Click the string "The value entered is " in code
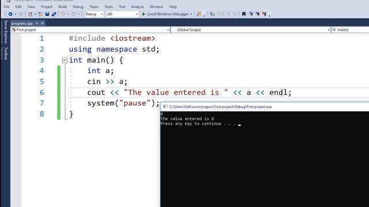 [x=176, y=93]
